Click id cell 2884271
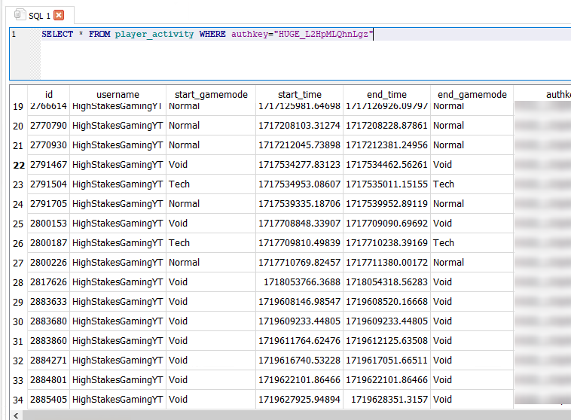This screenshot has height=420, width=571. (x=48, y=361)
